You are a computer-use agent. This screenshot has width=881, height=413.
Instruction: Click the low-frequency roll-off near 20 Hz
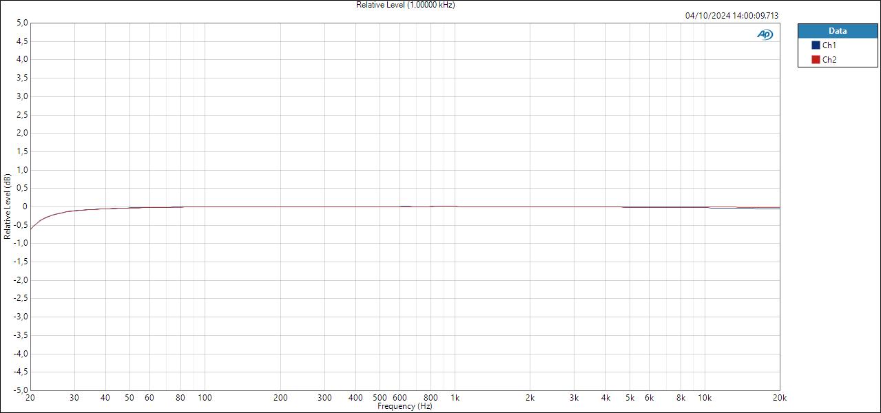(34, 224)
